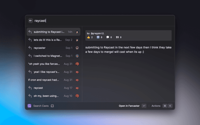Click the reply arrow on the 'raycaster' cast
This screenshot has width=200, height=125.
30,48
